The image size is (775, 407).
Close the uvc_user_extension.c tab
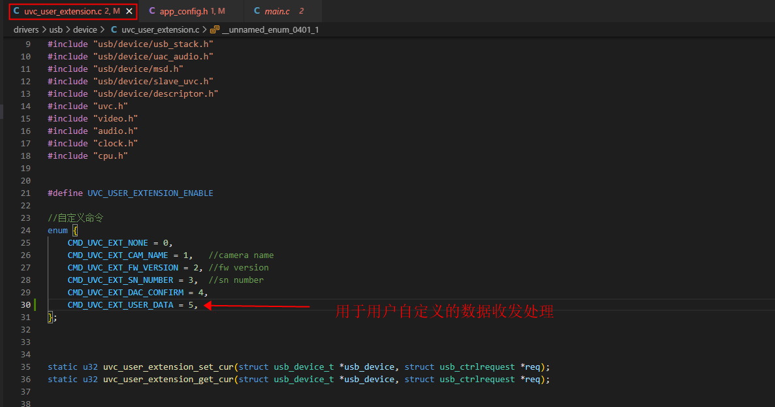point(129,11)
